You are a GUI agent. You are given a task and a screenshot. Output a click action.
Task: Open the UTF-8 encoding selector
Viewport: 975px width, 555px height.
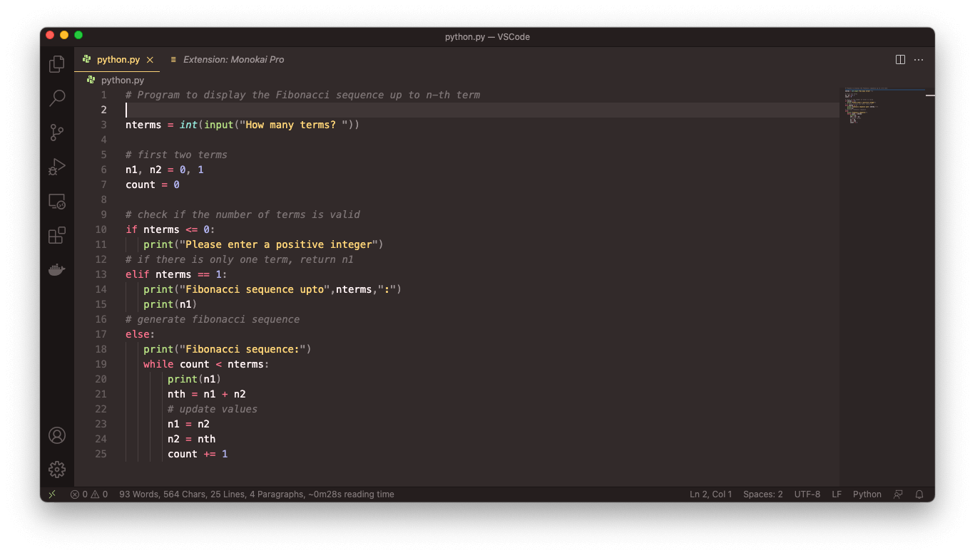point(807,494)
